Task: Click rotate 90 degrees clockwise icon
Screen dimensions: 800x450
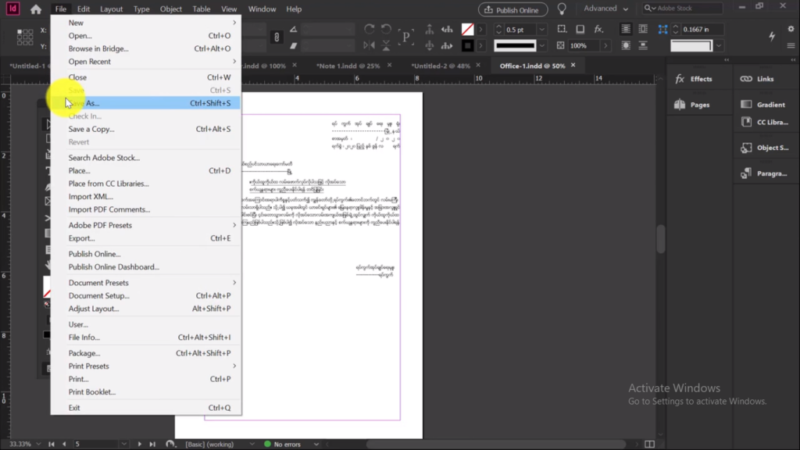Action: pyautogui.click(x=370, y=29)
